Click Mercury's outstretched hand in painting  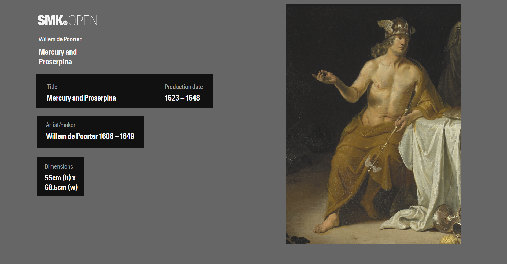(324, 77)
